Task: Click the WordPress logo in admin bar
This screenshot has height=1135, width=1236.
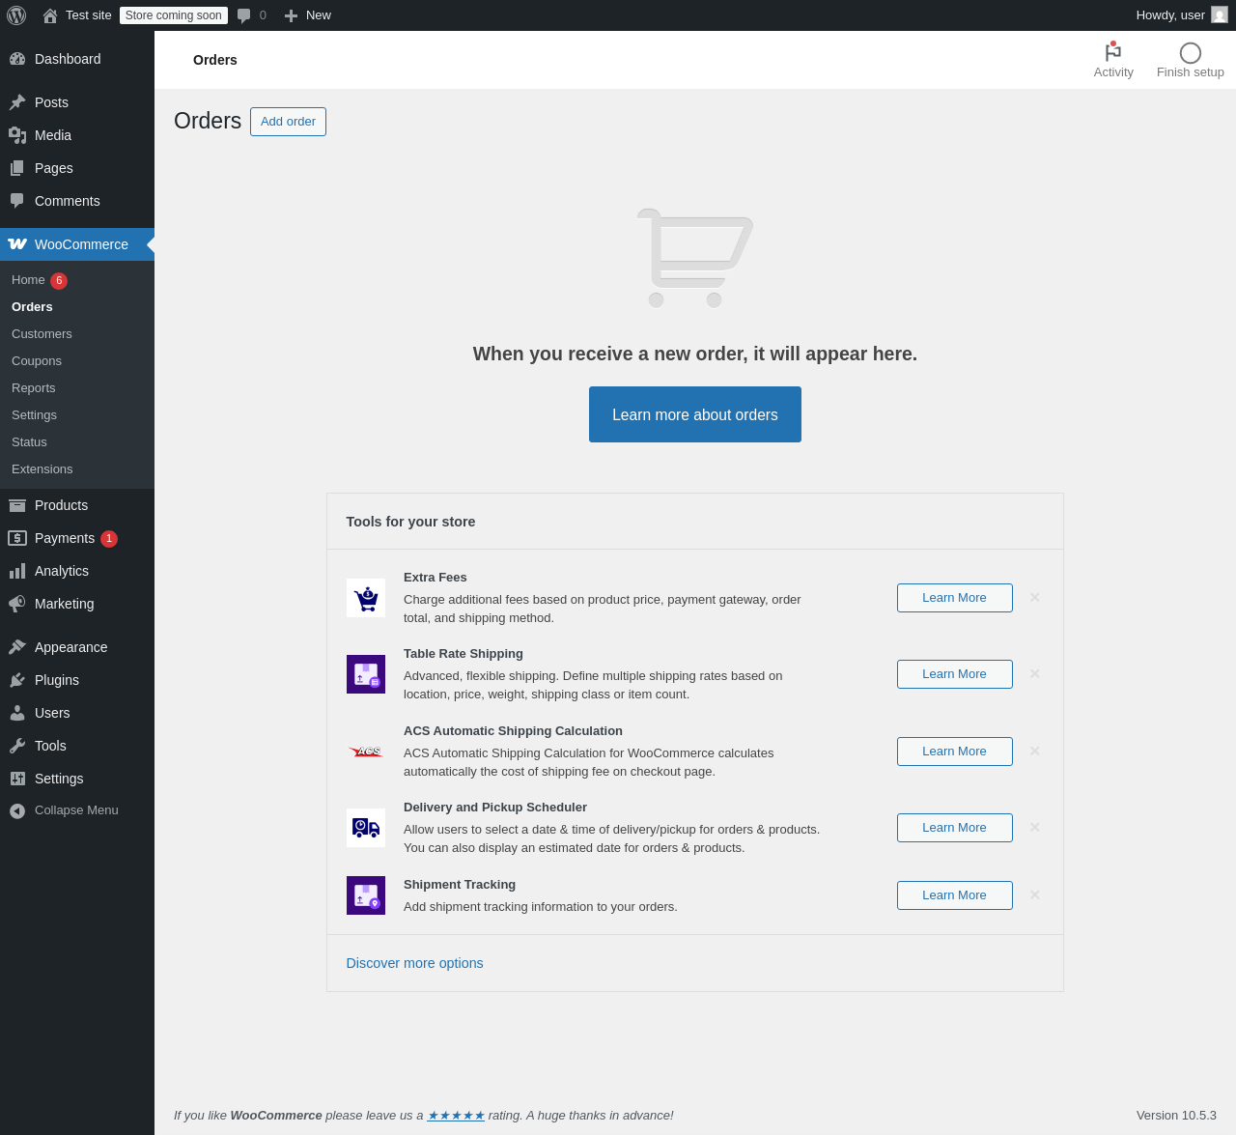Action: pyautogui.click(x=16, y=15)
